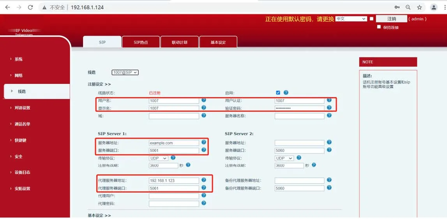Tick the checkbox beside the language dropdown

pos(371,19)
